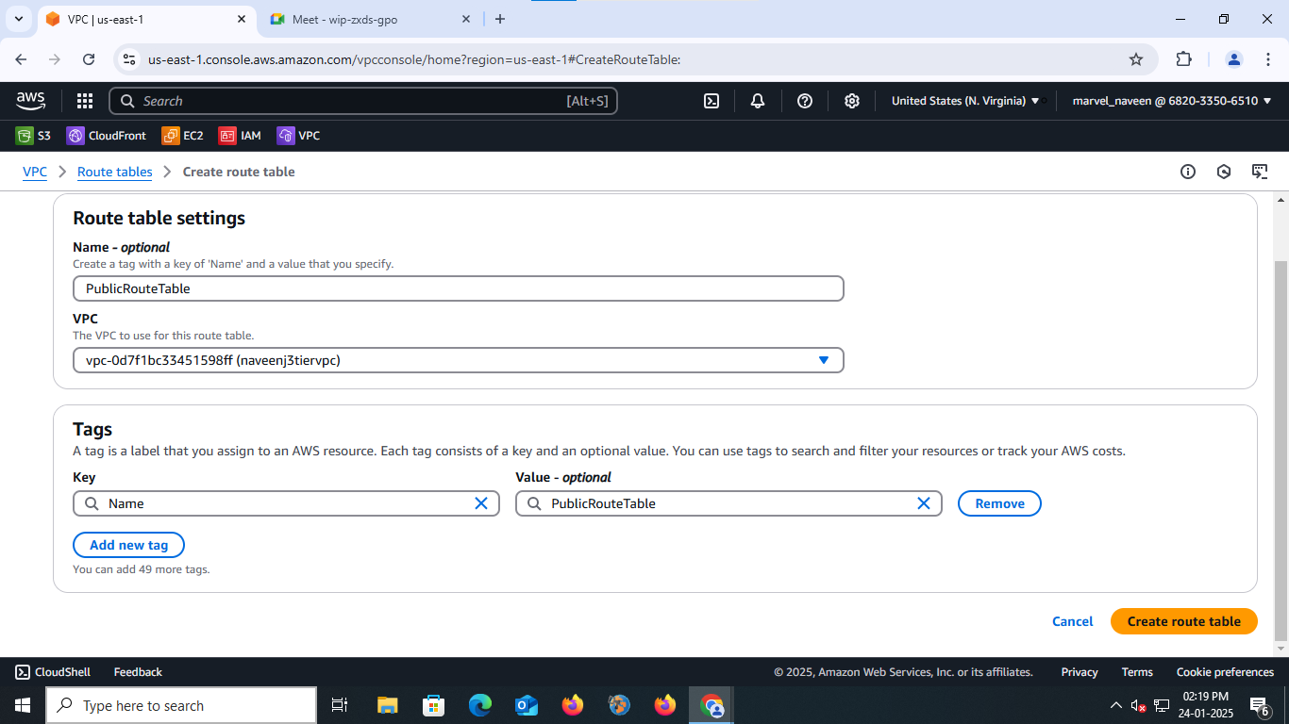Open the Terms link
Image resolution: width=1289 pixels, height=724 pixels.
pos(1137,672)
